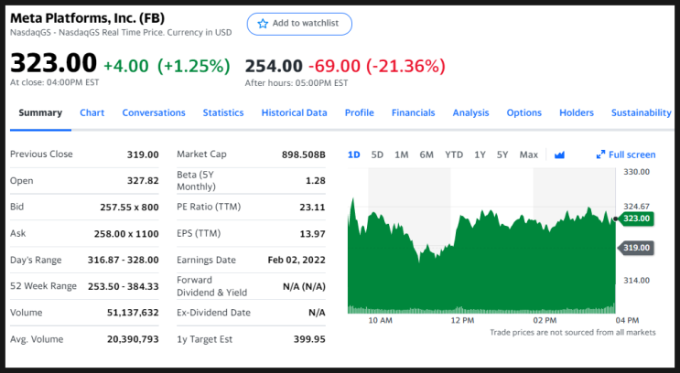680x373 pixels.
Task: Click the Full screen link
Action: pos(626,155)
